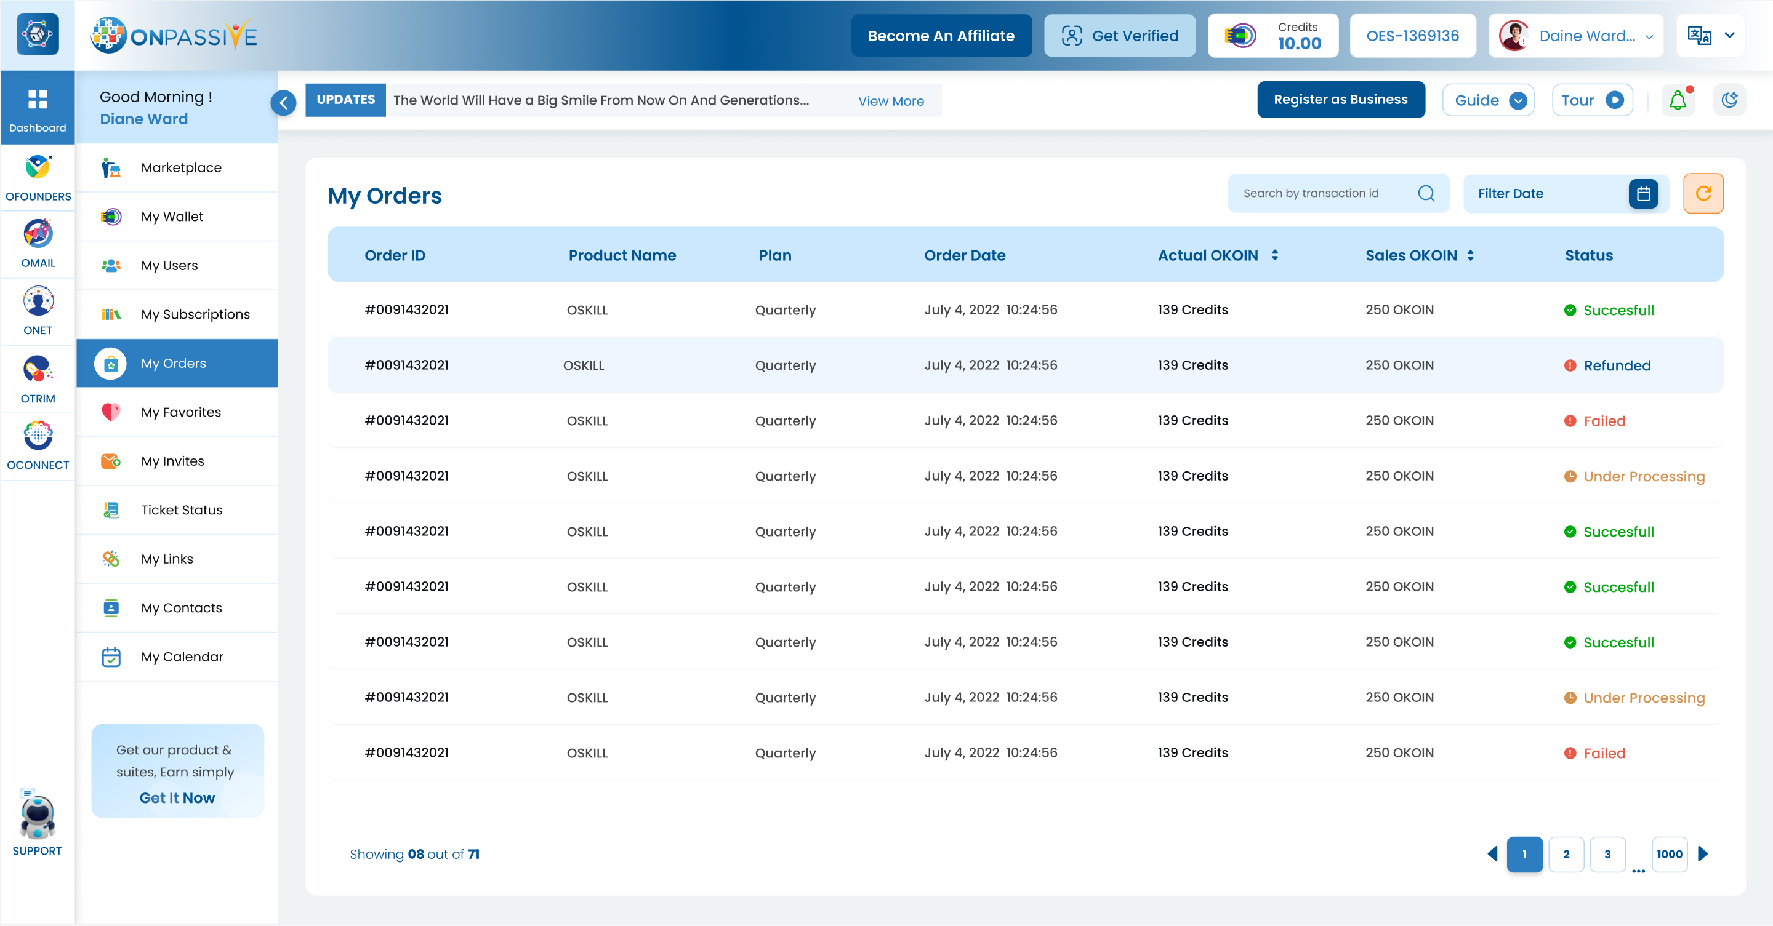Click OES-1369136 ID button
Image resolution: width=1773 pixels, height=926 pixels.
pos(1412,35)
